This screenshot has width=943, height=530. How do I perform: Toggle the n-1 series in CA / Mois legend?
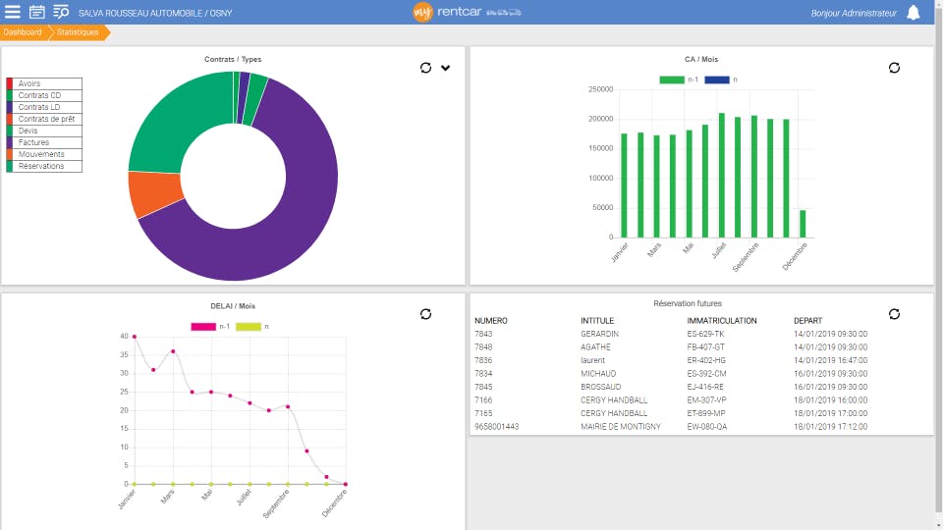click(679, 79)
